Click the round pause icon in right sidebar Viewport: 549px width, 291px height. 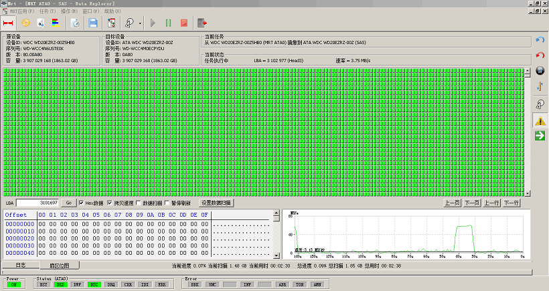540,71
